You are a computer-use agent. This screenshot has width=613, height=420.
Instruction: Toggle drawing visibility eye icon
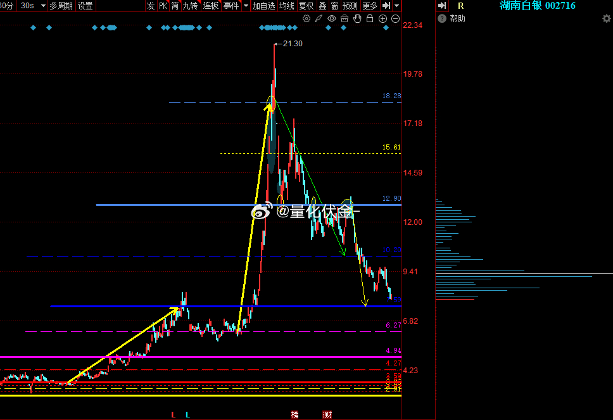[x=332, y=18]
